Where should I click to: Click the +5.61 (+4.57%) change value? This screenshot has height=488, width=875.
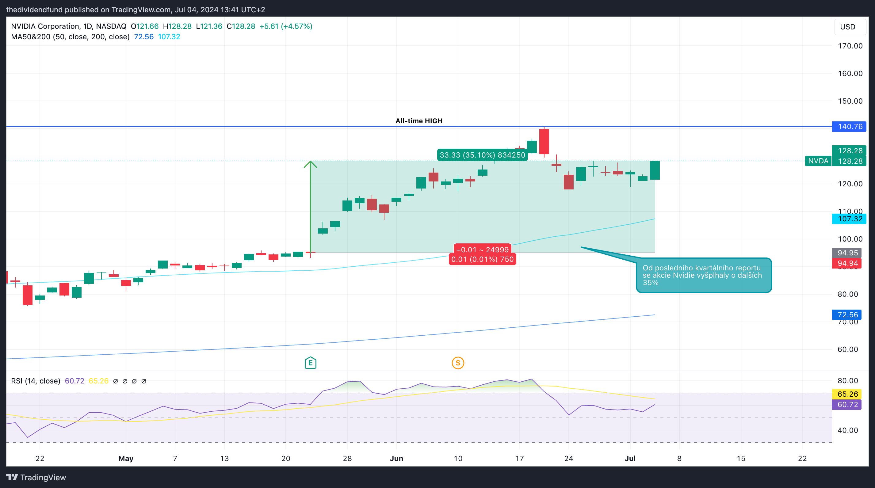coord(286,26)
